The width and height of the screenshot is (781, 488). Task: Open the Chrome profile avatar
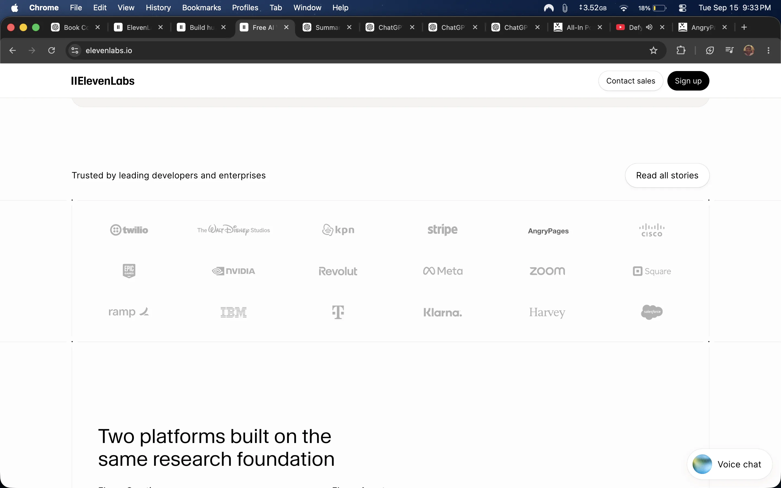pyautogui.click(x=749, y=50)
